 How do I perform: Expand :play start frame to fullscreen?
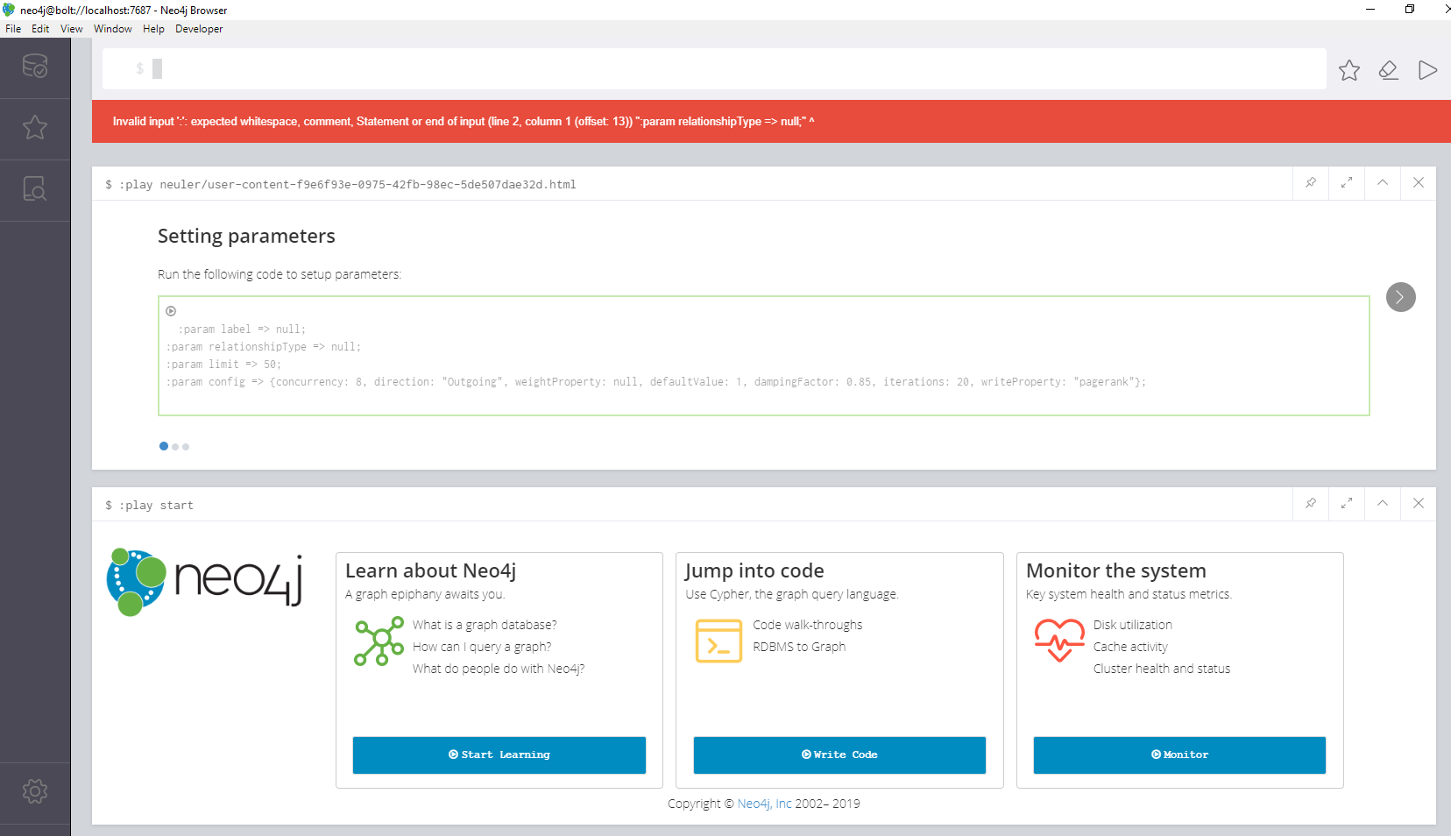tap(1347, 504)
